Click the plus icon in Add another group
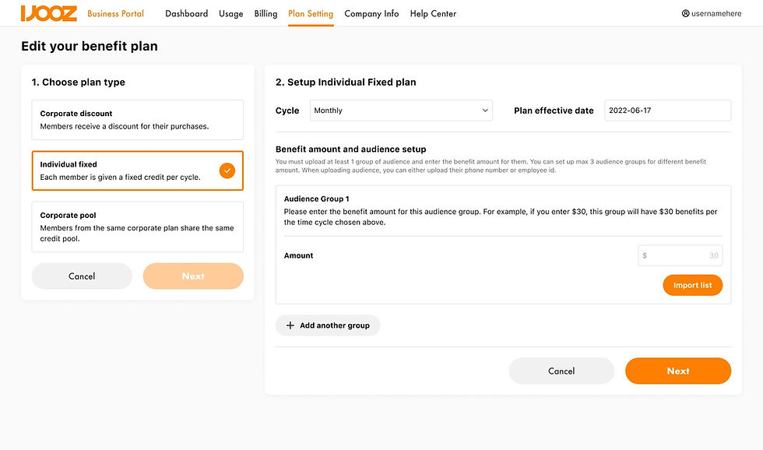763x450 pixels. [290, 325]
